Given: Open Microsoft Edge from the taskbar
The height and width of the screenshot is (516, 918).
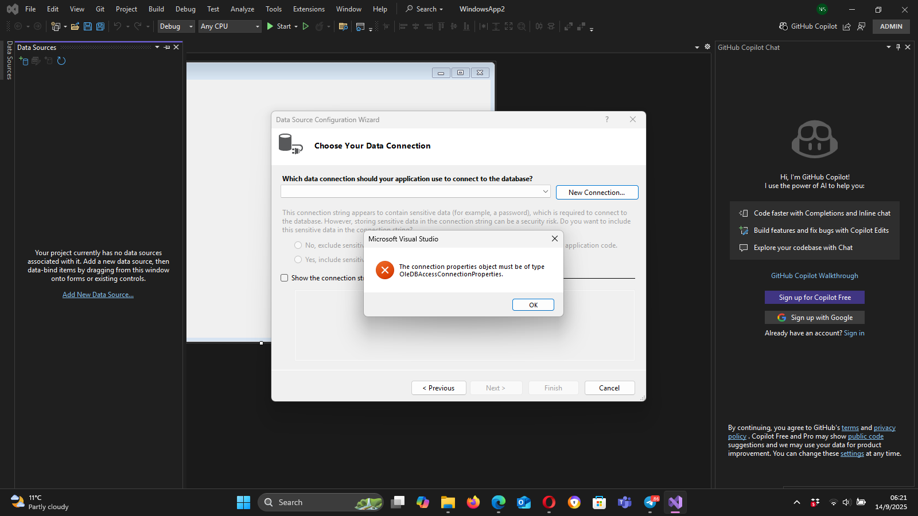Looking at the screenshot, I should (499, 502).
